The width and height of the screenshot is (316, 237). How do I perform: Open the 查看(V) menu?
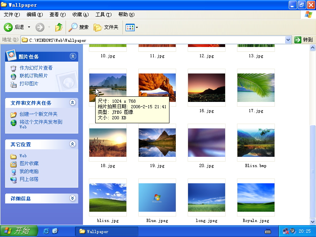58,15
